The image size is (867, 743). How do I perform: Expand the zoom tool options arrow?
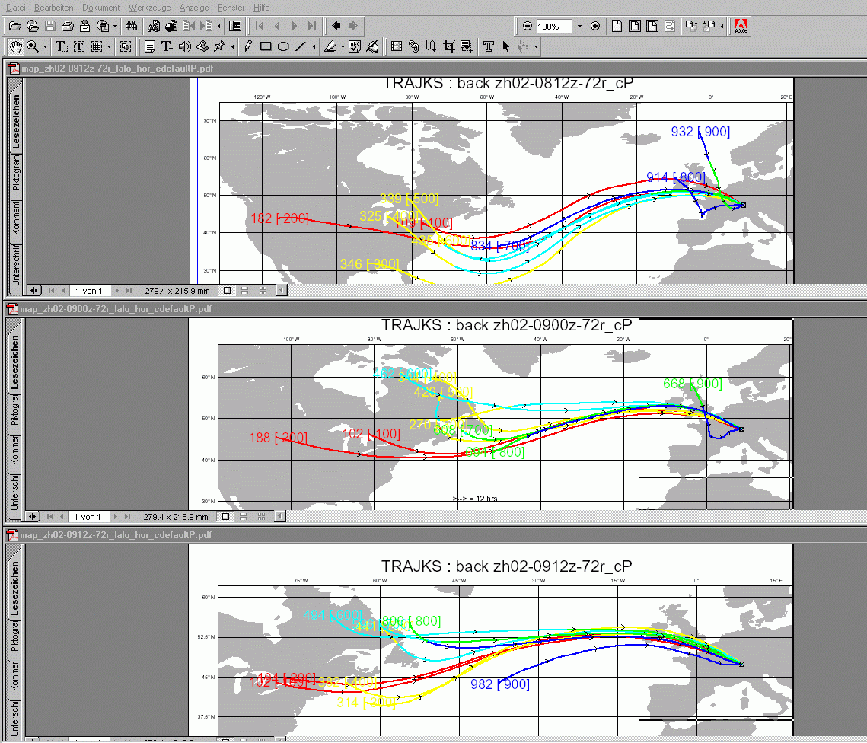(45, 47)
